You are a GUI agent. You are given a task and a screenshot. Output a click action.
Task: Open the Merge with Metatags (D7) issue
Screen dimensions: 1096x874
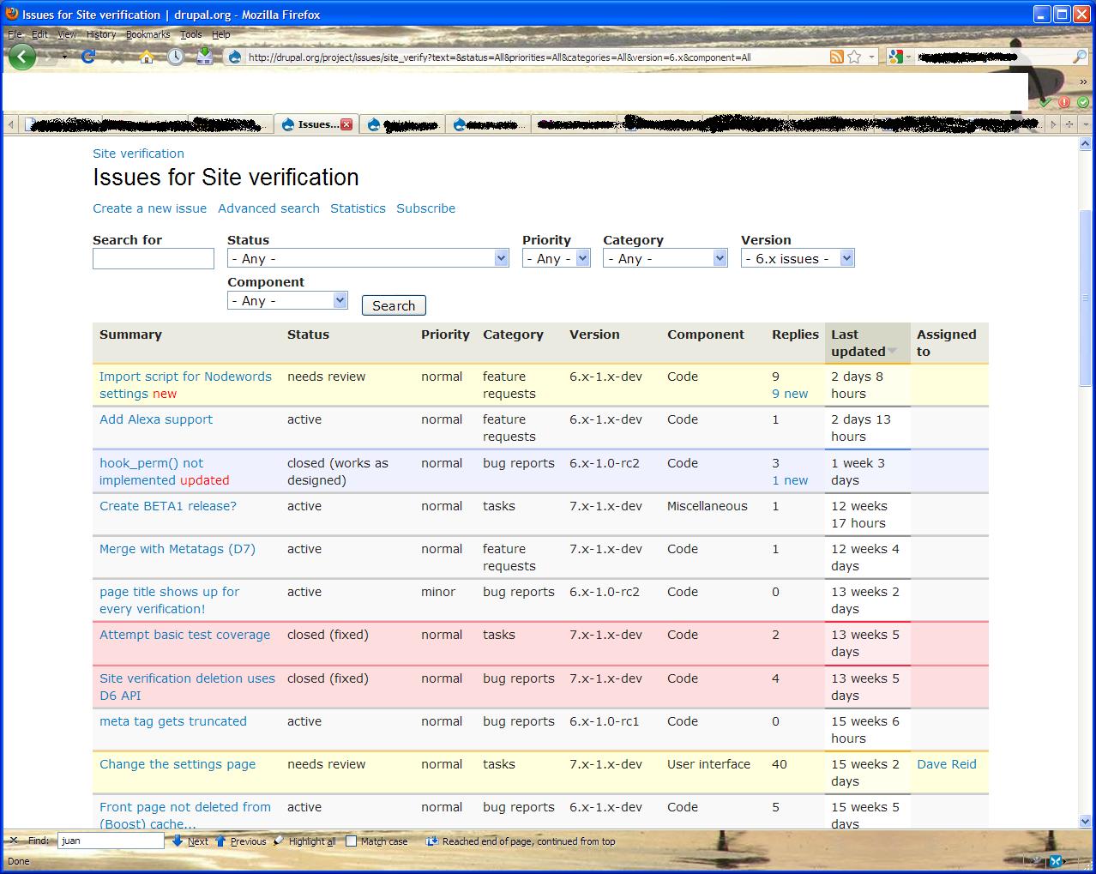pos(178,549)
